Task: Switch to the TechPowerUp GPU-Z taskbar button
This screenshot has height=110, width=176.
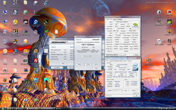Action: (x=48, y=109)
